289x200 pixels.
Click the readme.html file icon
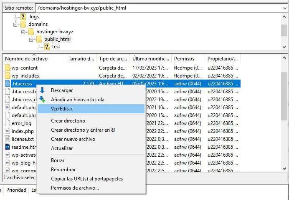tap(8, 147)
